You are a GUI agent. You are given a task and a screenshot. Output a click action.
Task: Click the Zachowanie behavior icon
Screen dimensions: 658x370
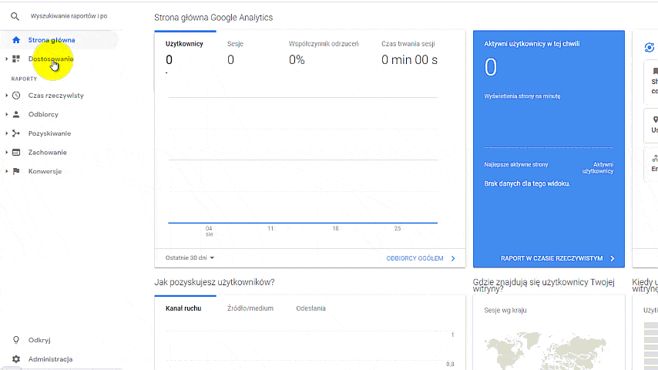pyautogui.click(x=16, y=152)
